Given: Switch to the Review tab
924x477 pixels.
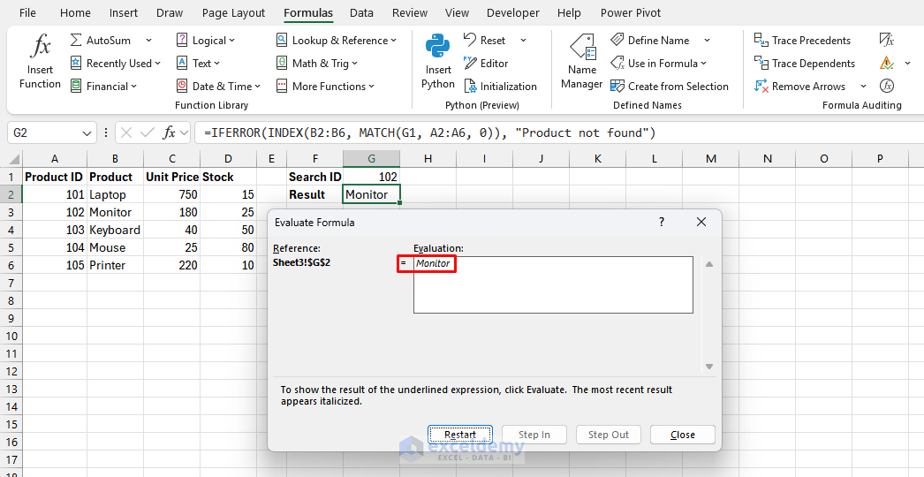Looking at the screenshot, I should pos(410,13).
